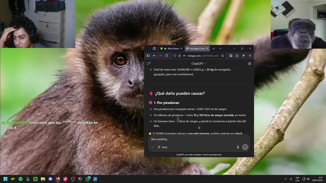
Task: Open Spotify from the taskbar
Action: point(20,179)
